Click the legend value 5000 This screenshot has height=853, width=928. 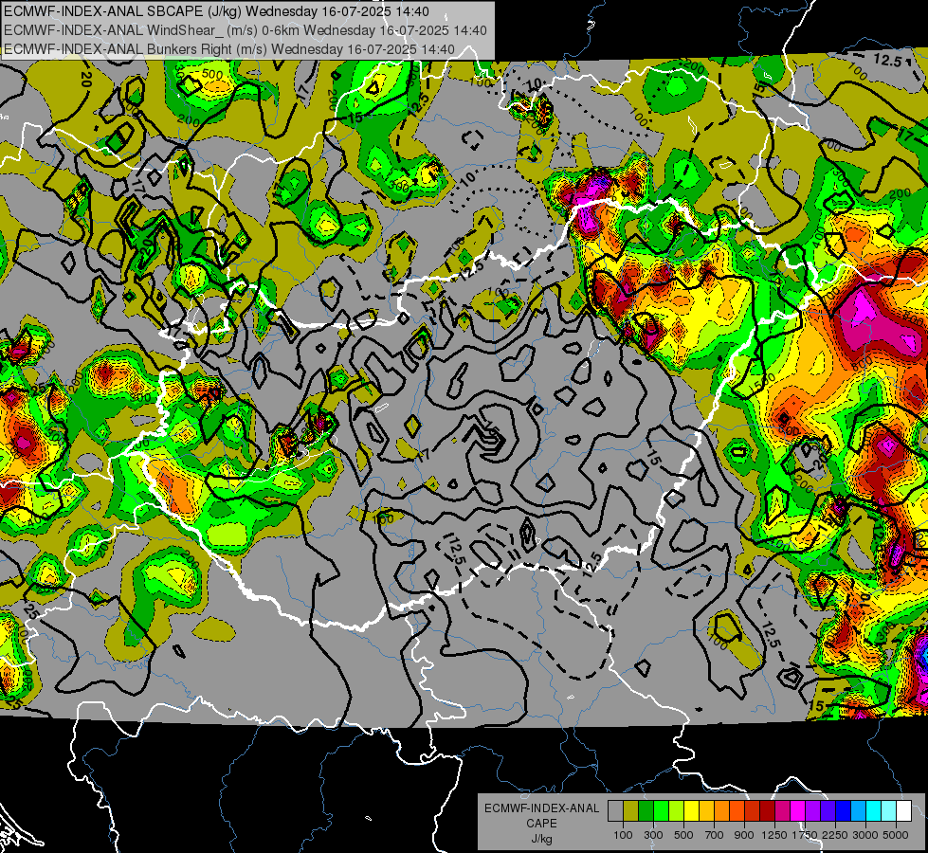(896, 835)
